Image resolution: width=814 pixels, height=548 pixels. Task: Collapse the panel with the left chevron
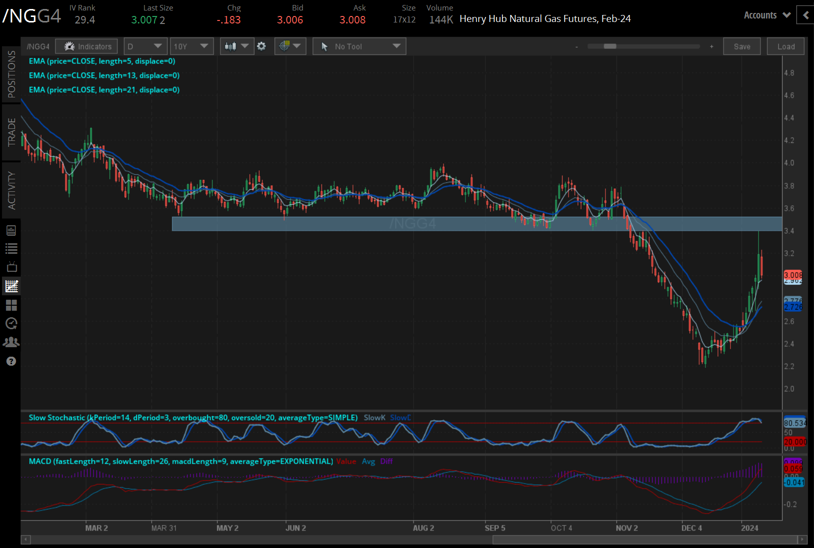point(805,15)
